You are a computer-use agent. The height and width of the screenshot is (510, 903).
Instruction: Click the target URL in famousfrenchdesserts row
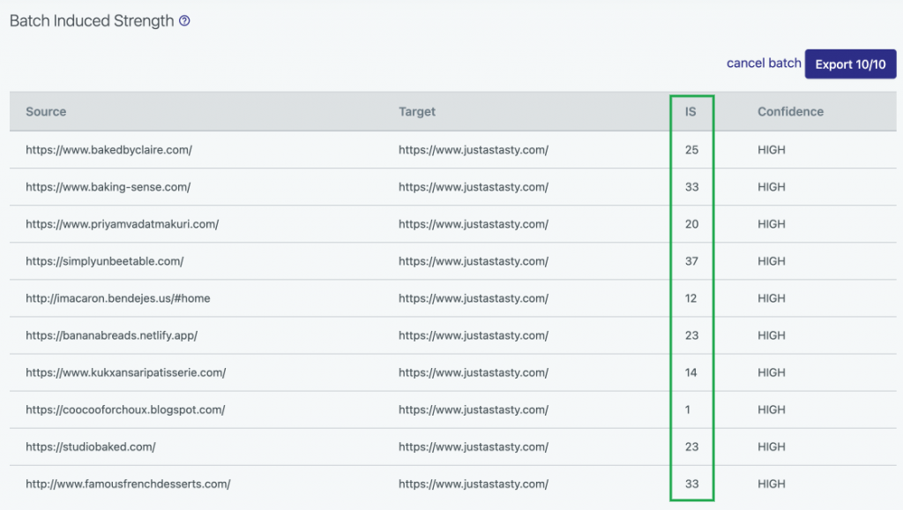[474, 484]
